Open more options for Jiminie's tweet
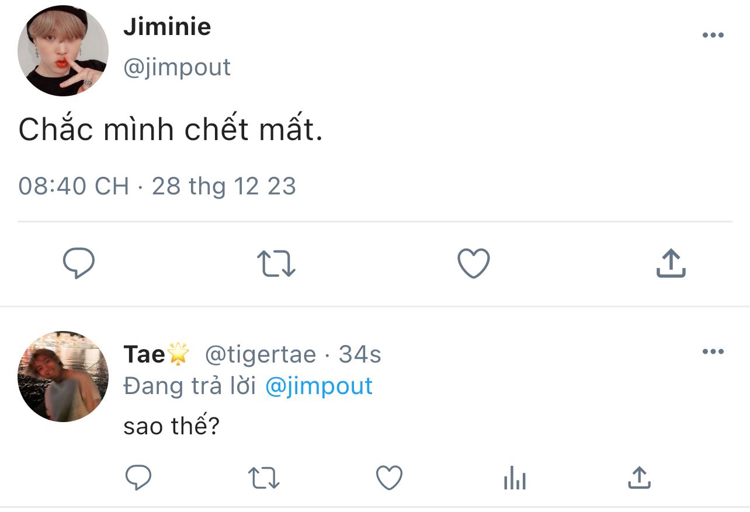750x512 pixels. (713, 36)
